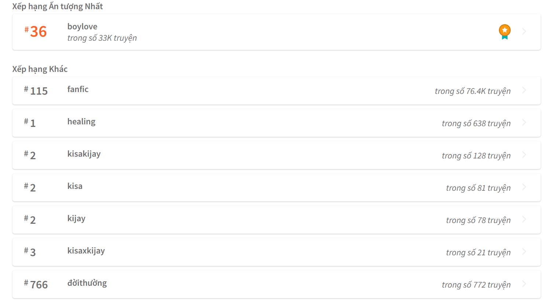Click 'trong số 76.4K truyện' text
544x303 pixels.
click(x=472, y=91)
